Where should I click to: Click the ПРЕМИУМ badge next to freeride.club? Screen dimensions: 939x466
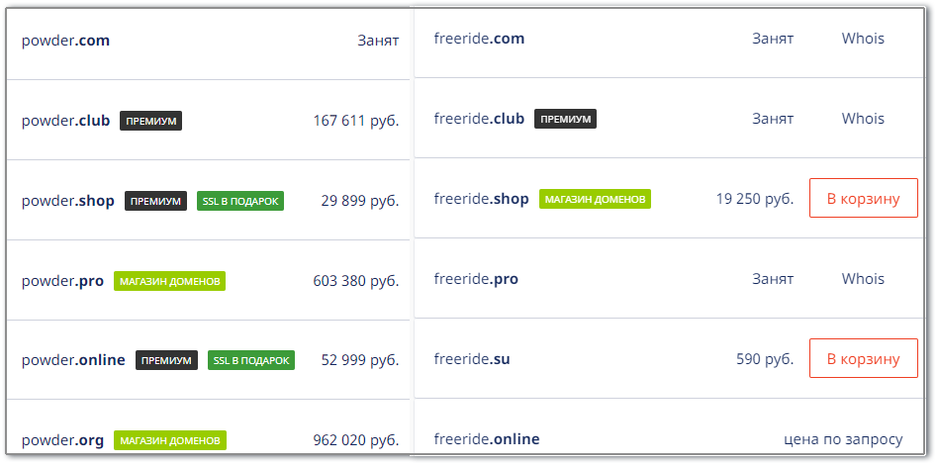click(565, 119)
